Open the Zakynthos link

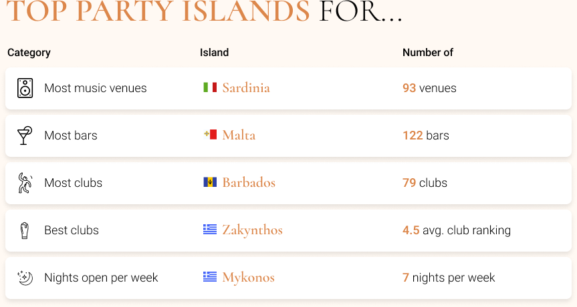(252, 230)
